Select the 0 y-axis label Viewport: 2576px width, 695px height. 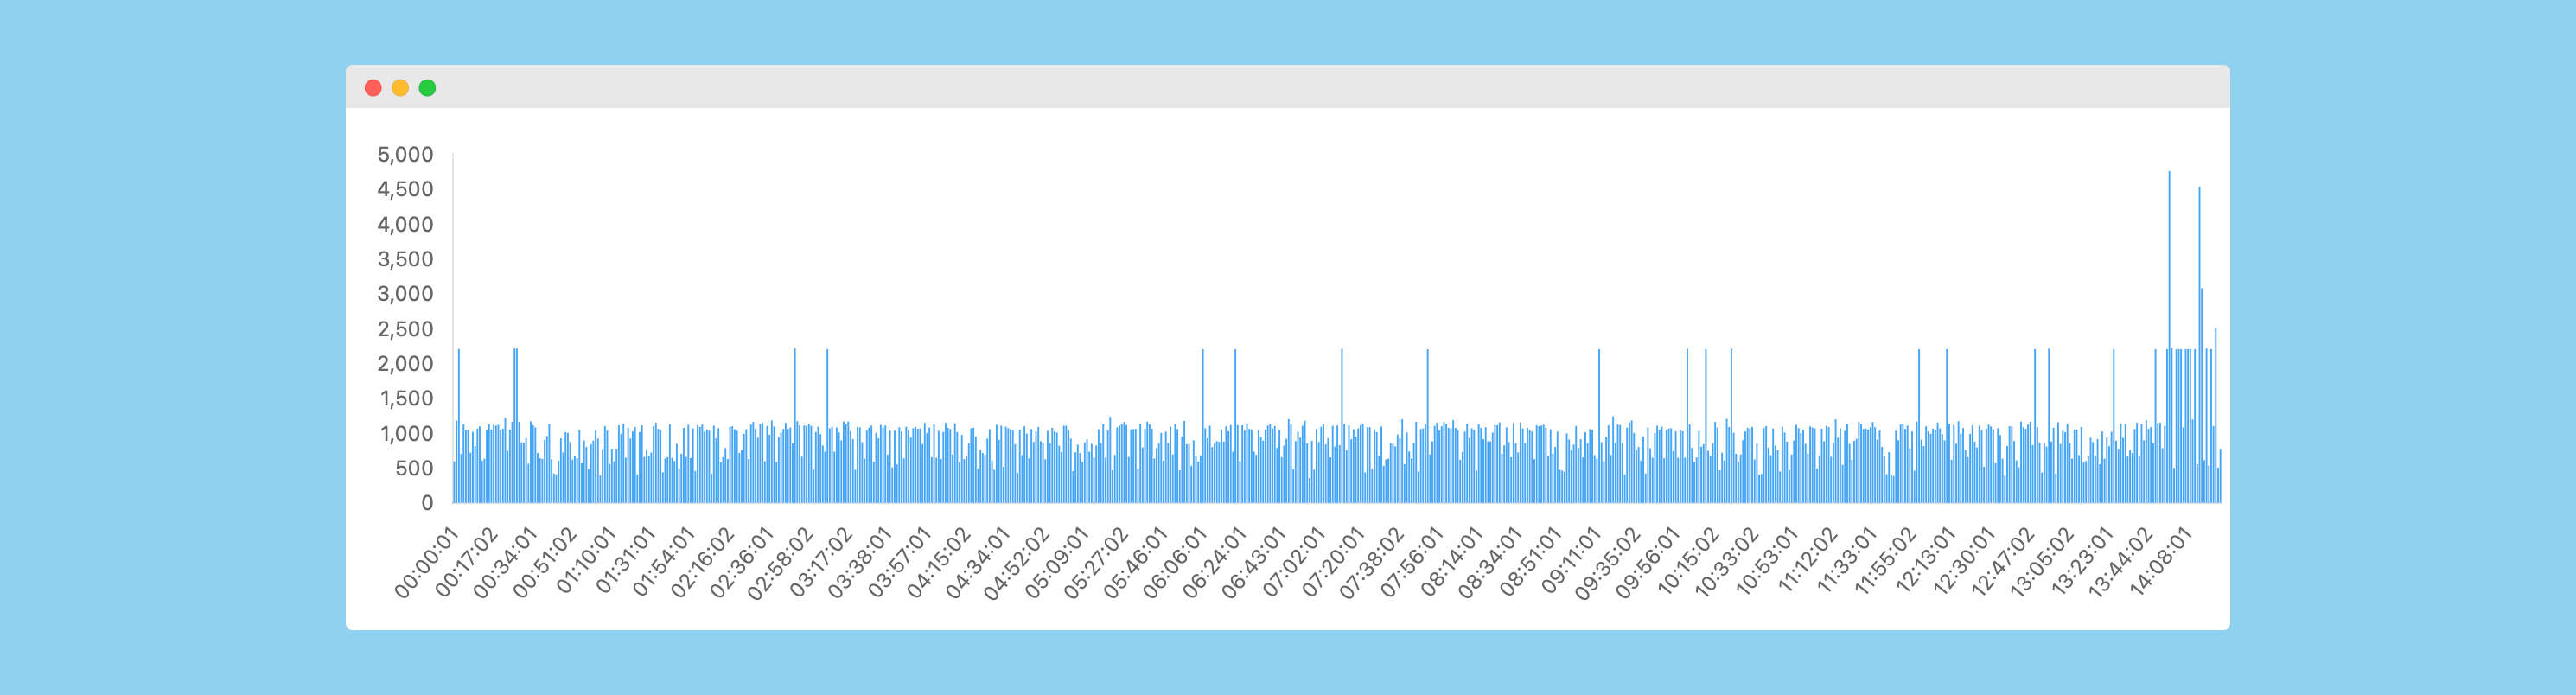click(x=428, y=503)
